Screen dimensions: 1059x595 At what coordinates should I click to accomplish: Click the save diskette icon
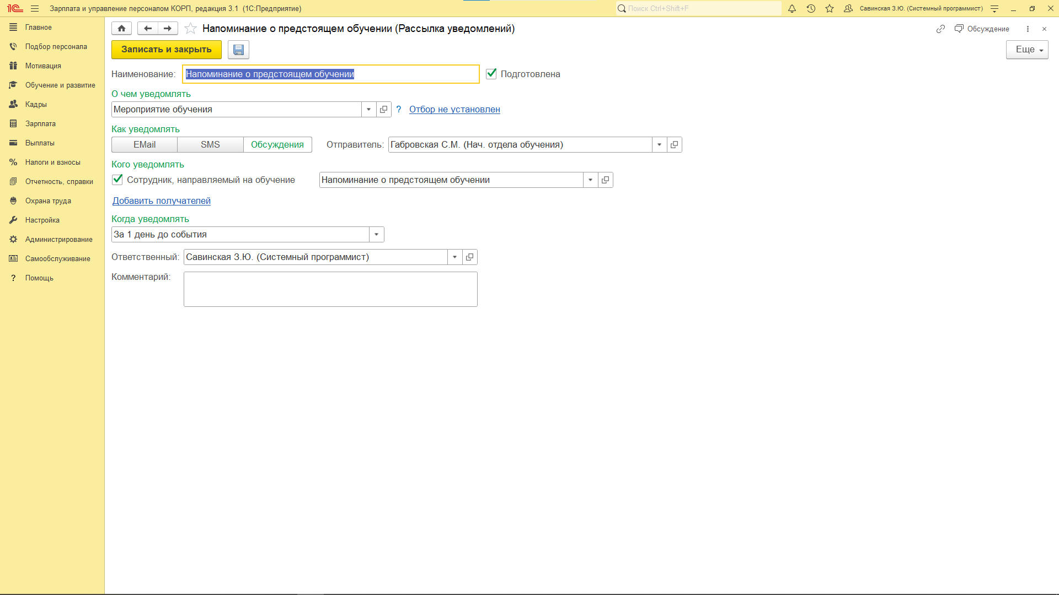[238, 50]
